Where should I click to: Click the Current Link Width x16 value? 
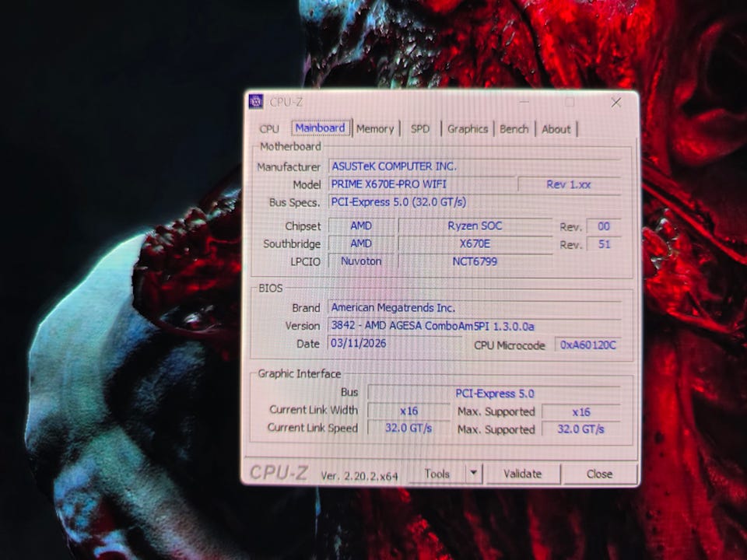coord(409,411)
